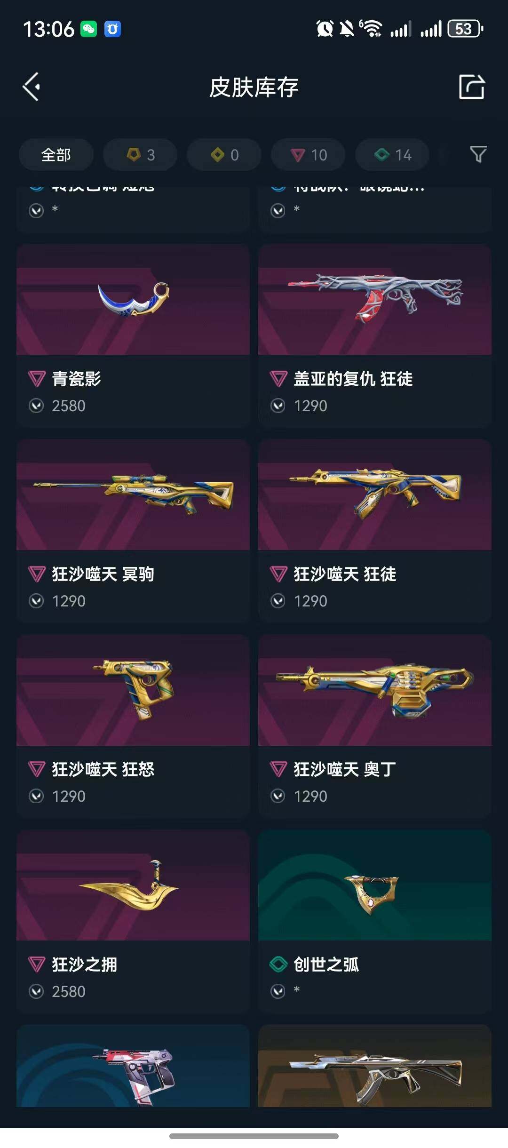Tap the back arrow icon
The height and width of the screenshot is (1148, 508).
pyautogui.click(x=32, y=87)
